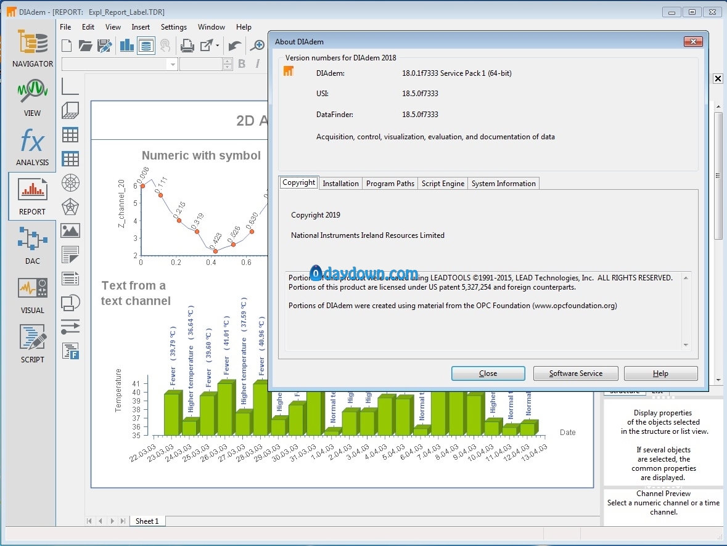
Task: Click the save layout toolbar icon
Action: click(105, 46)
